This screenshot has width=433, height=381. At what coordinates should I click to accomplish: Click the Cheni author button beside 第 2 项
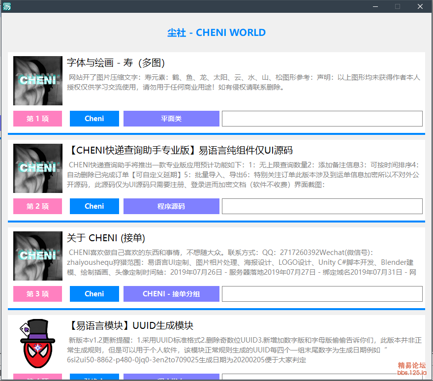click(94, 206)
